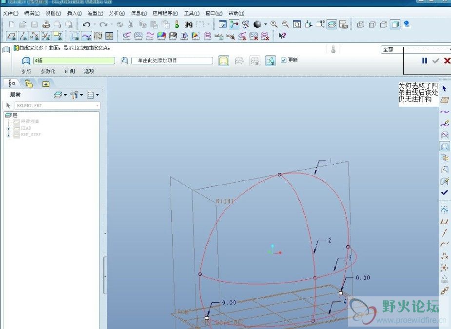The height and width of the screenshot is (329, 451).
Task: Click the Orient mode icon
Action: coord(246,24)
